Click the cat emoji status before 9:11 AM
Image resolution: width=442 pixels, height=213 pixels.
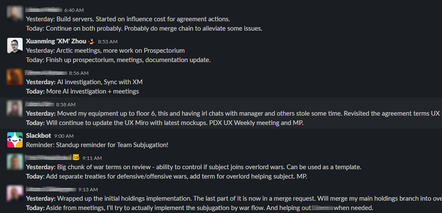76,157
